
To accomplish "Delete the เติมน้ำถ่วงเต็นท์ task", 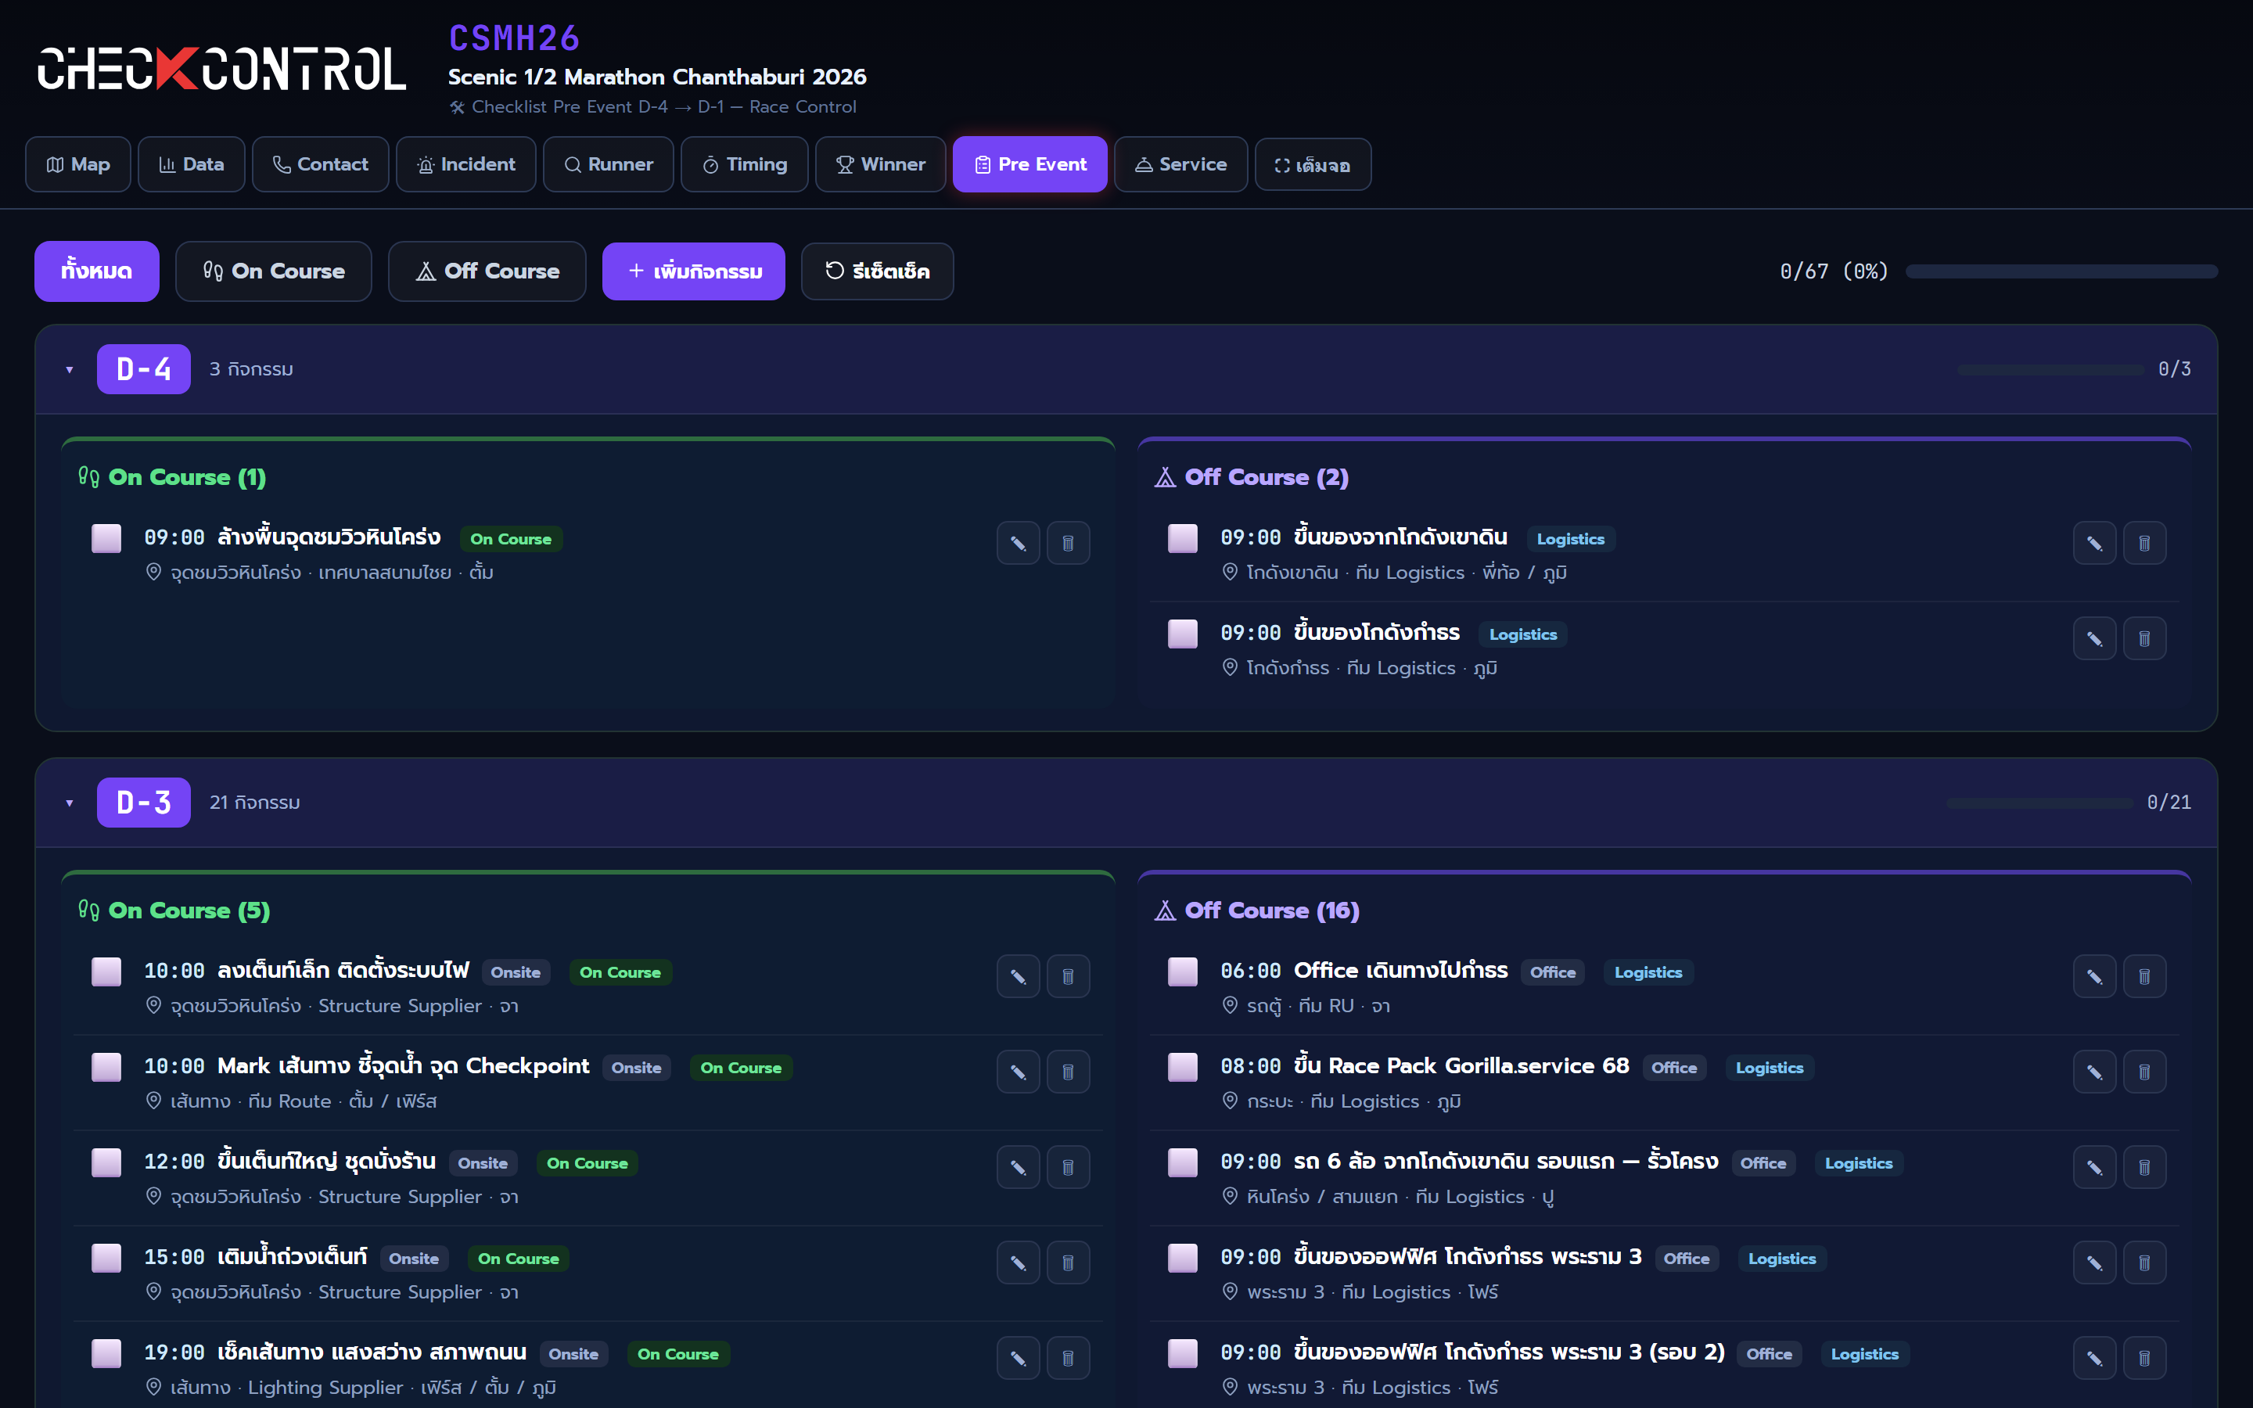I will [1068, 1263].
